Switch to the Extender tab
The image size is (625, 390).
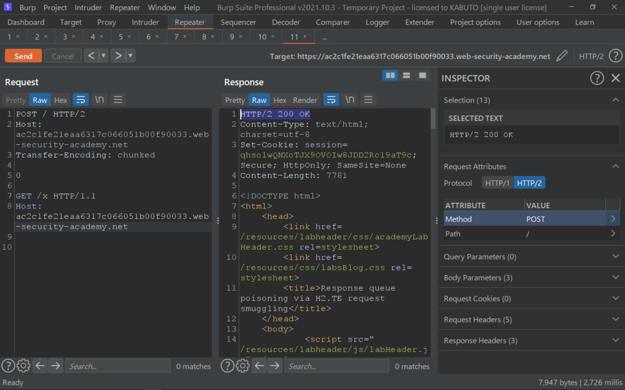click(x=420, y=22)
